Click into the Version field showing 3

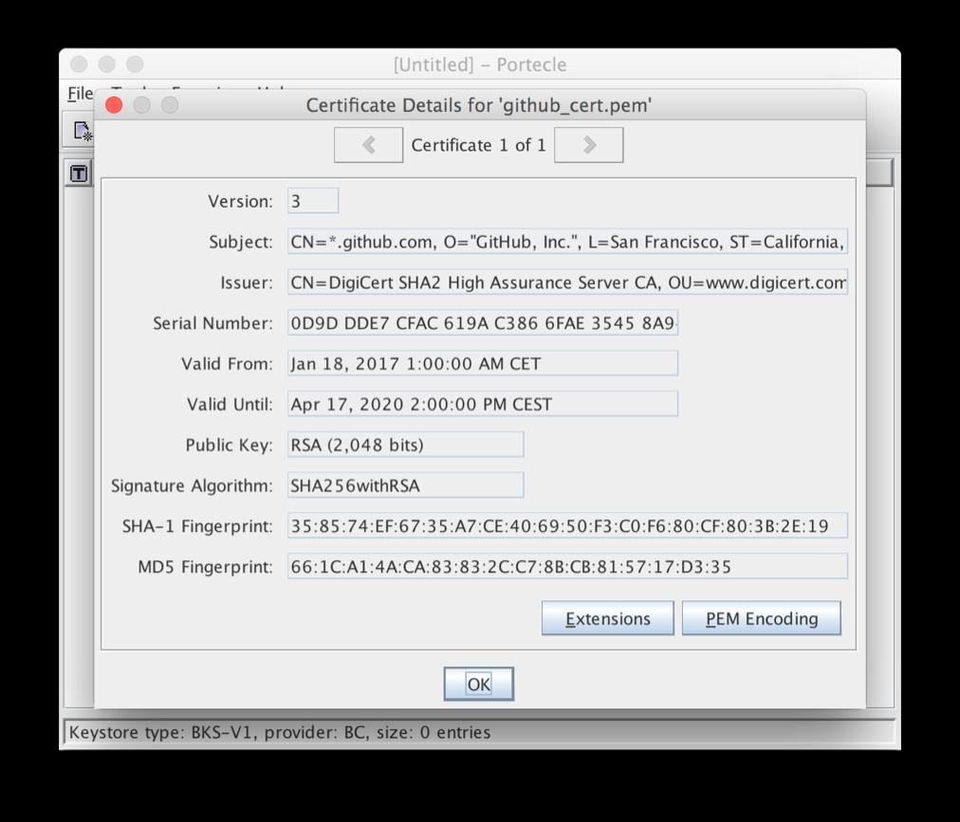313,201
